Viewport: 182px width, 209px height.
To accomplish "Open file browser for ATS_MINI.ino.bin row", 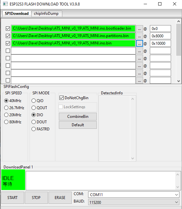I will point(140,43).
